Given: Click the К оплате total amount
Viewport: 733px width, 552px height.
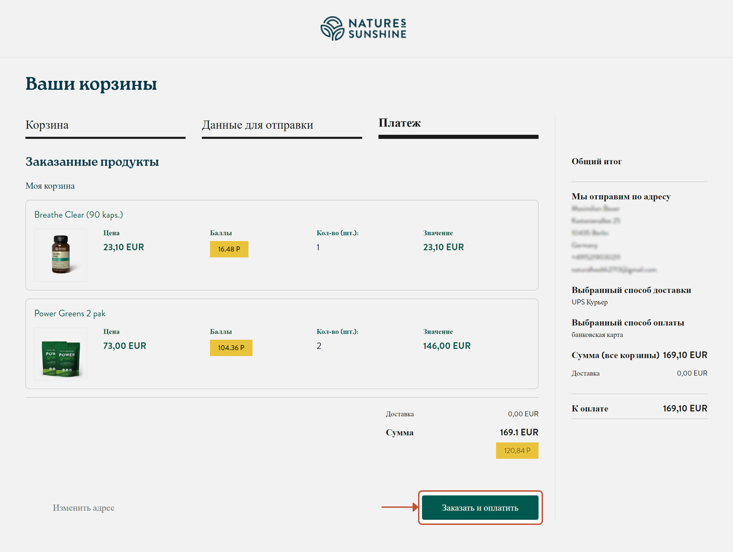Looking at the screenshot, I should tap(685, 409).
